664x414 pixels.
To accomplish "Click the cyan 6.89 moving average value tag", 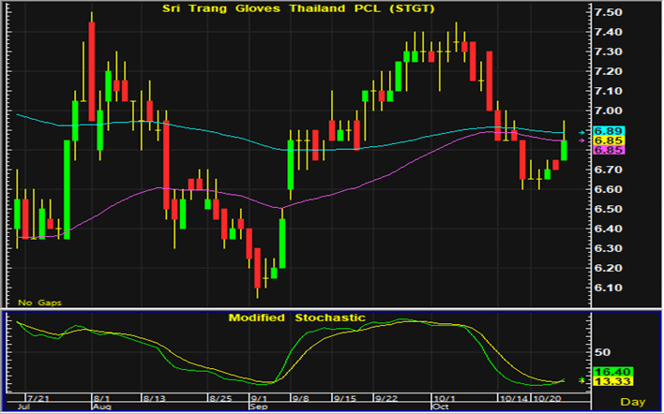I will tap(609, 130).
